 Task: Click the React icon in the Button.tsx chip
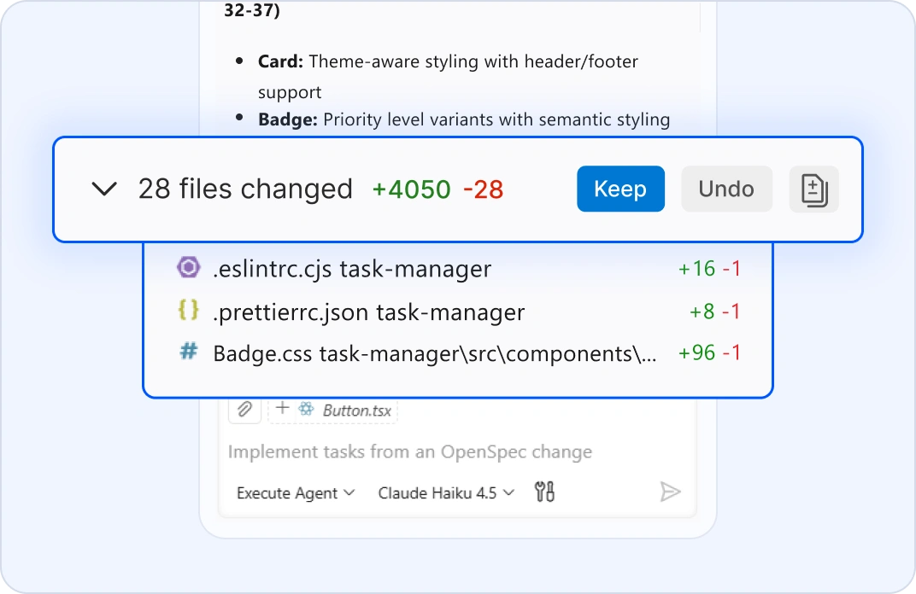tap(306, 411)
